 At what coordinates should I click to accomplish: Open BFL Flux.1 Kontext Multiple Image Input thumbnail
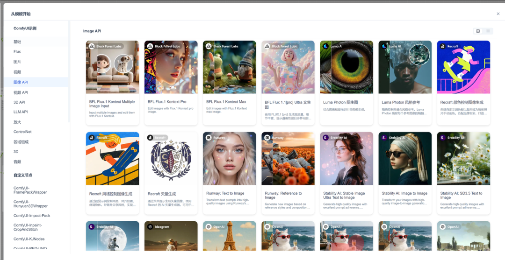pyautogui.click(x=112, y=67)
